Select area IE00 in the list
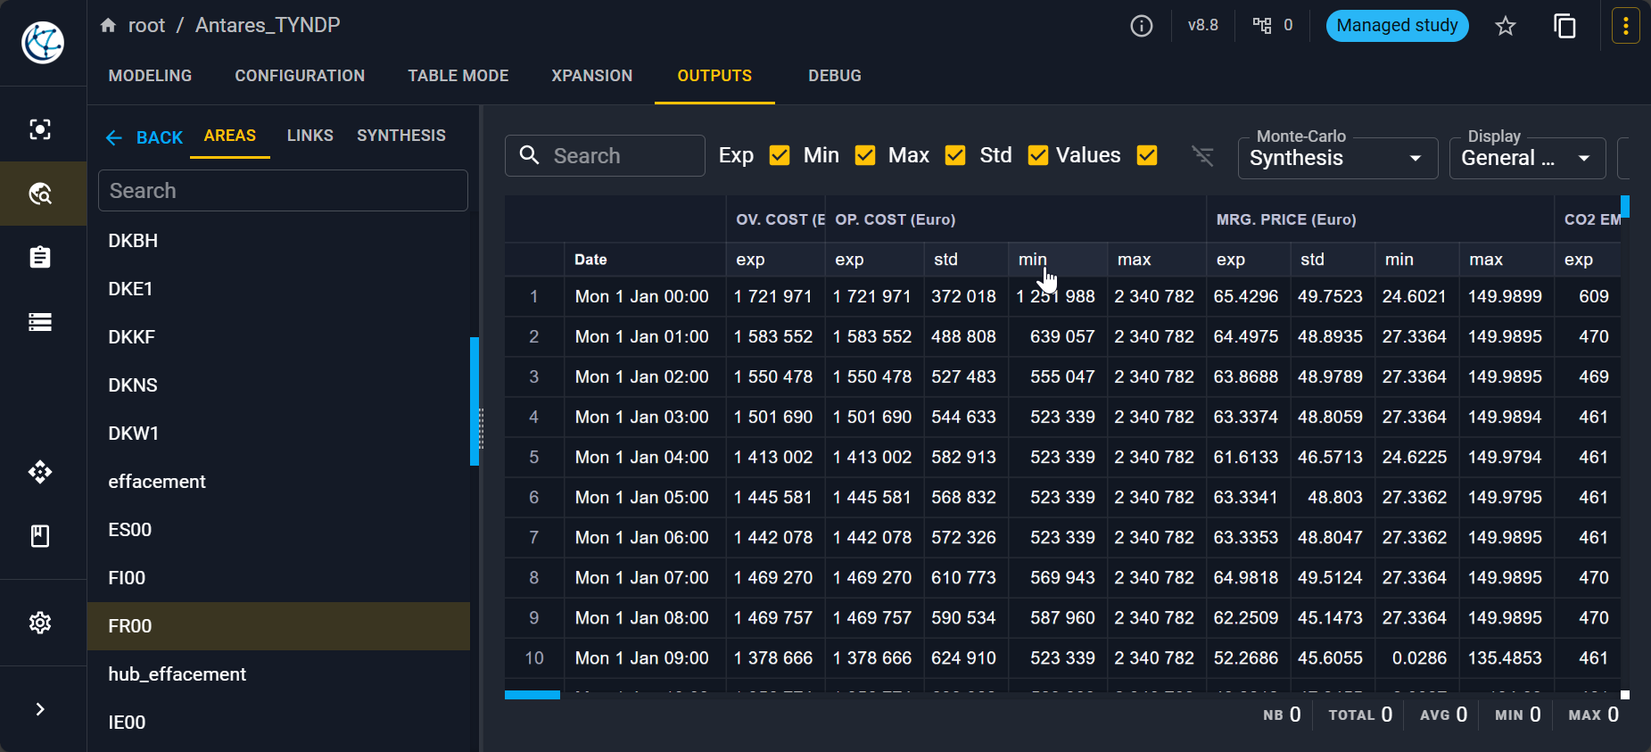Viewport: 1651px width, 752px height. click(x=278, y=723)
